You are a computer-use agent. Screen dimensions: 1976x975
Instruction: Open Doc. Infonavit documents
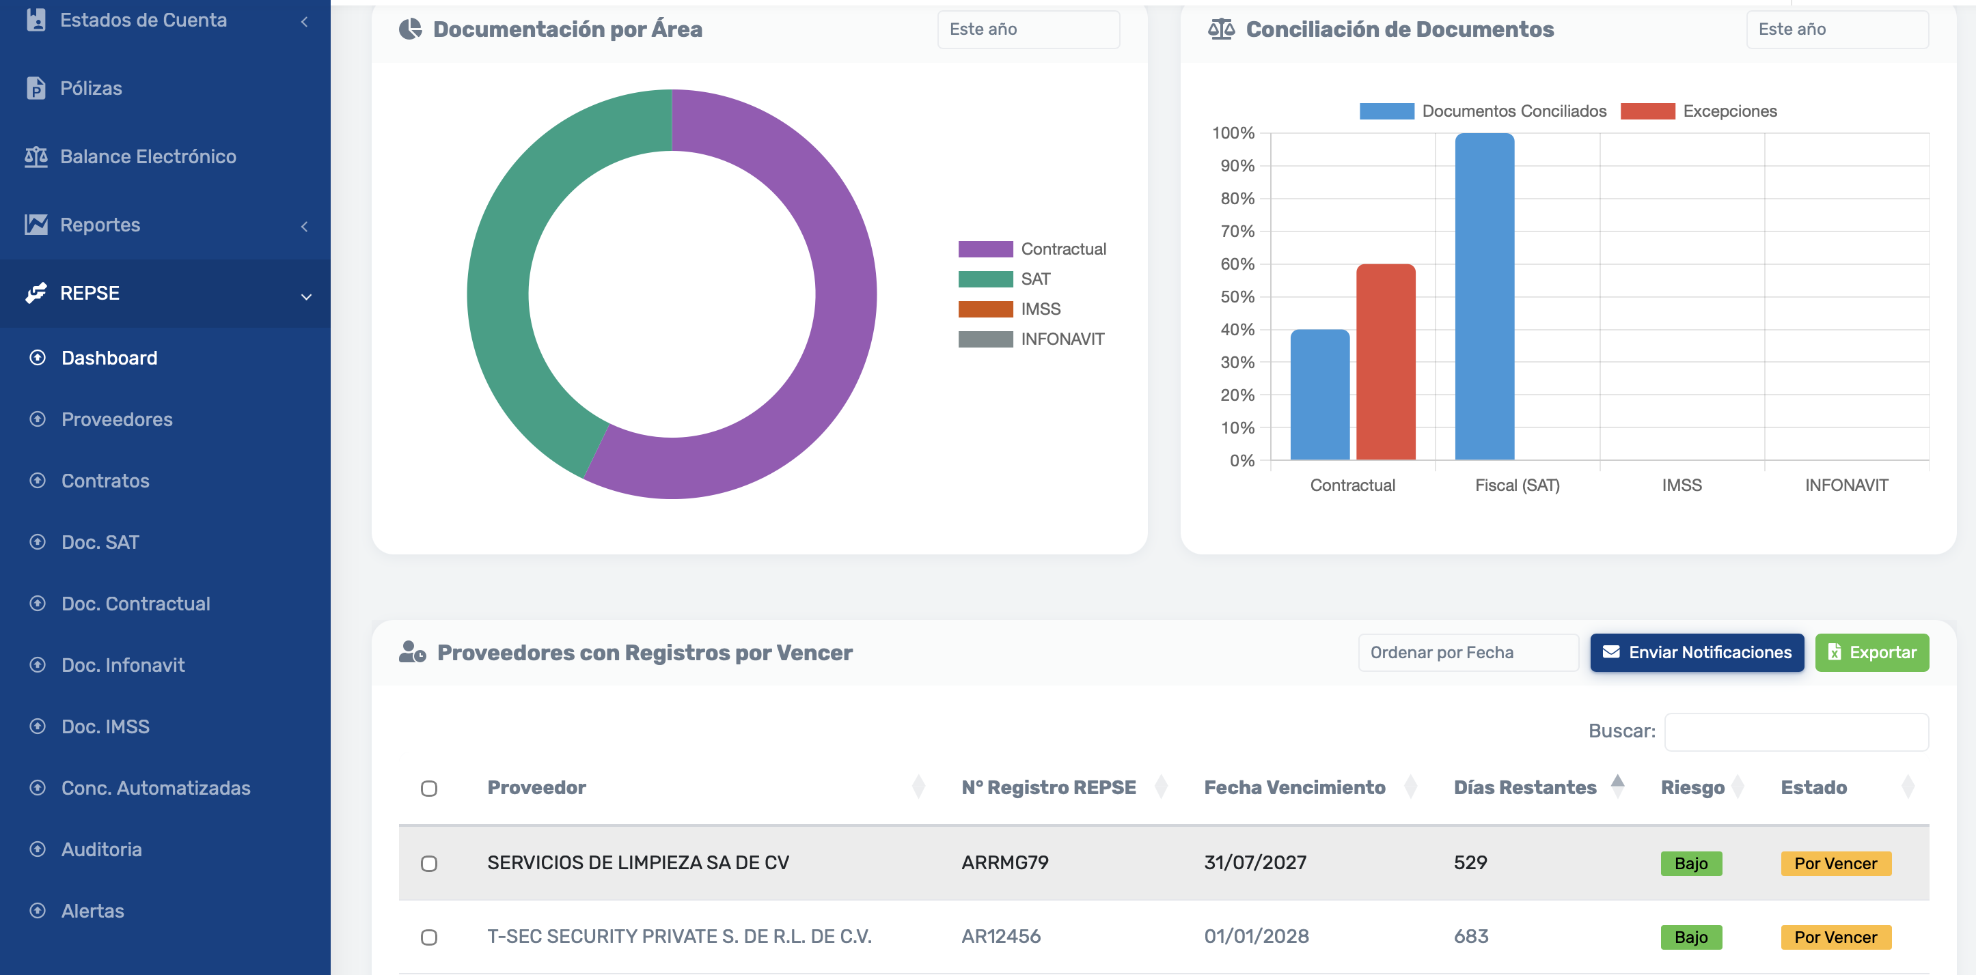click(x=123, y=664)
